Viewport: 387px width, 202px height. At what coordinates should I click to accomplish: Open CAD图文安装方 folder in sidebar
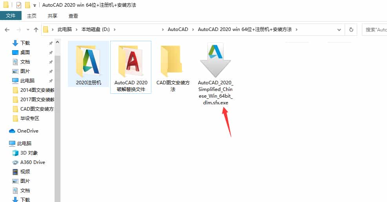pos(33,109)
